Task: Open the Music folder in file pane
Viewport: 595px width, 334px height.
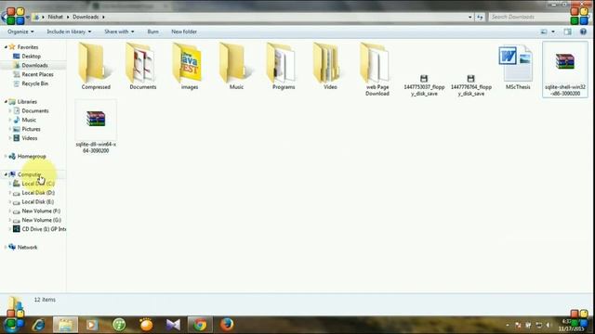Action: pyautogui.click(x=236, y=67)
